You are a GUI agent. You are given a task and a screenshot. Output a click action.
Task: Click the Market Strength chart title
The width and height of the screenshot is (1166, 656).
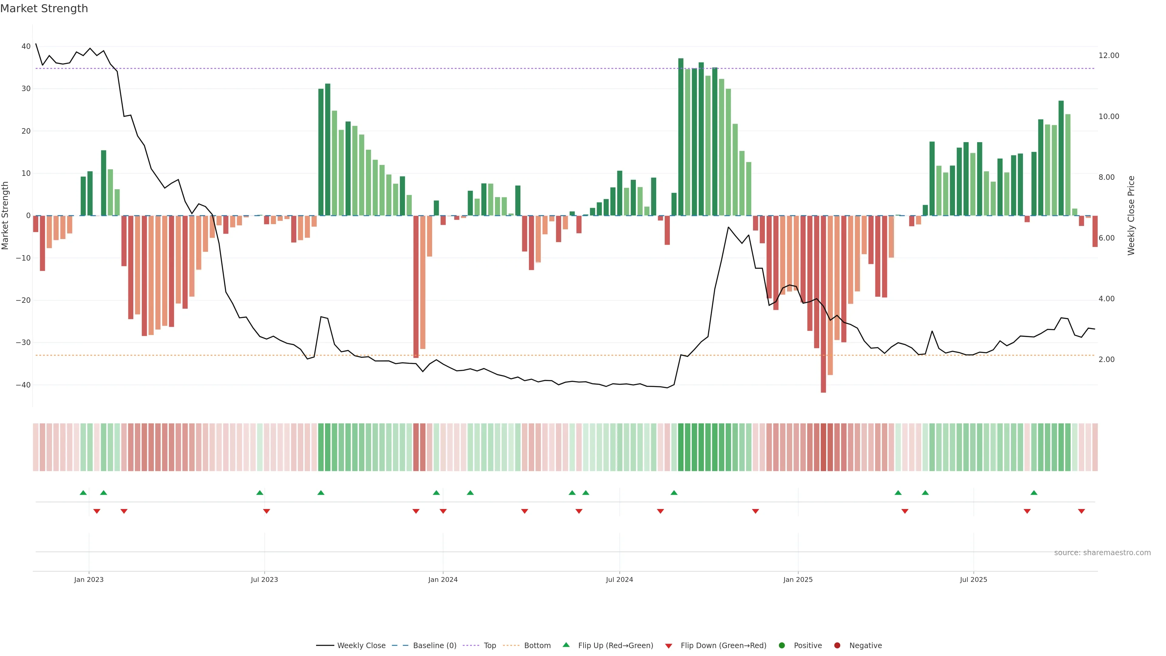click(44, 9)
